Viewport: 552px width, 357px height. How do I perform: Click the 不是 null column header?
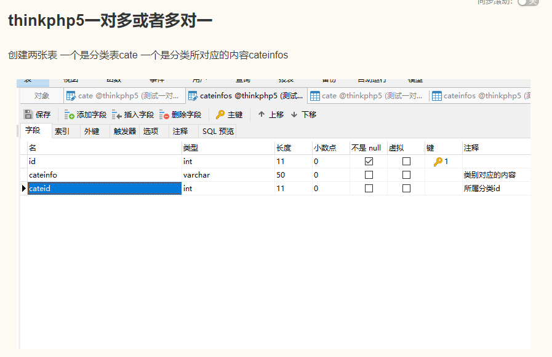[368, 148]
